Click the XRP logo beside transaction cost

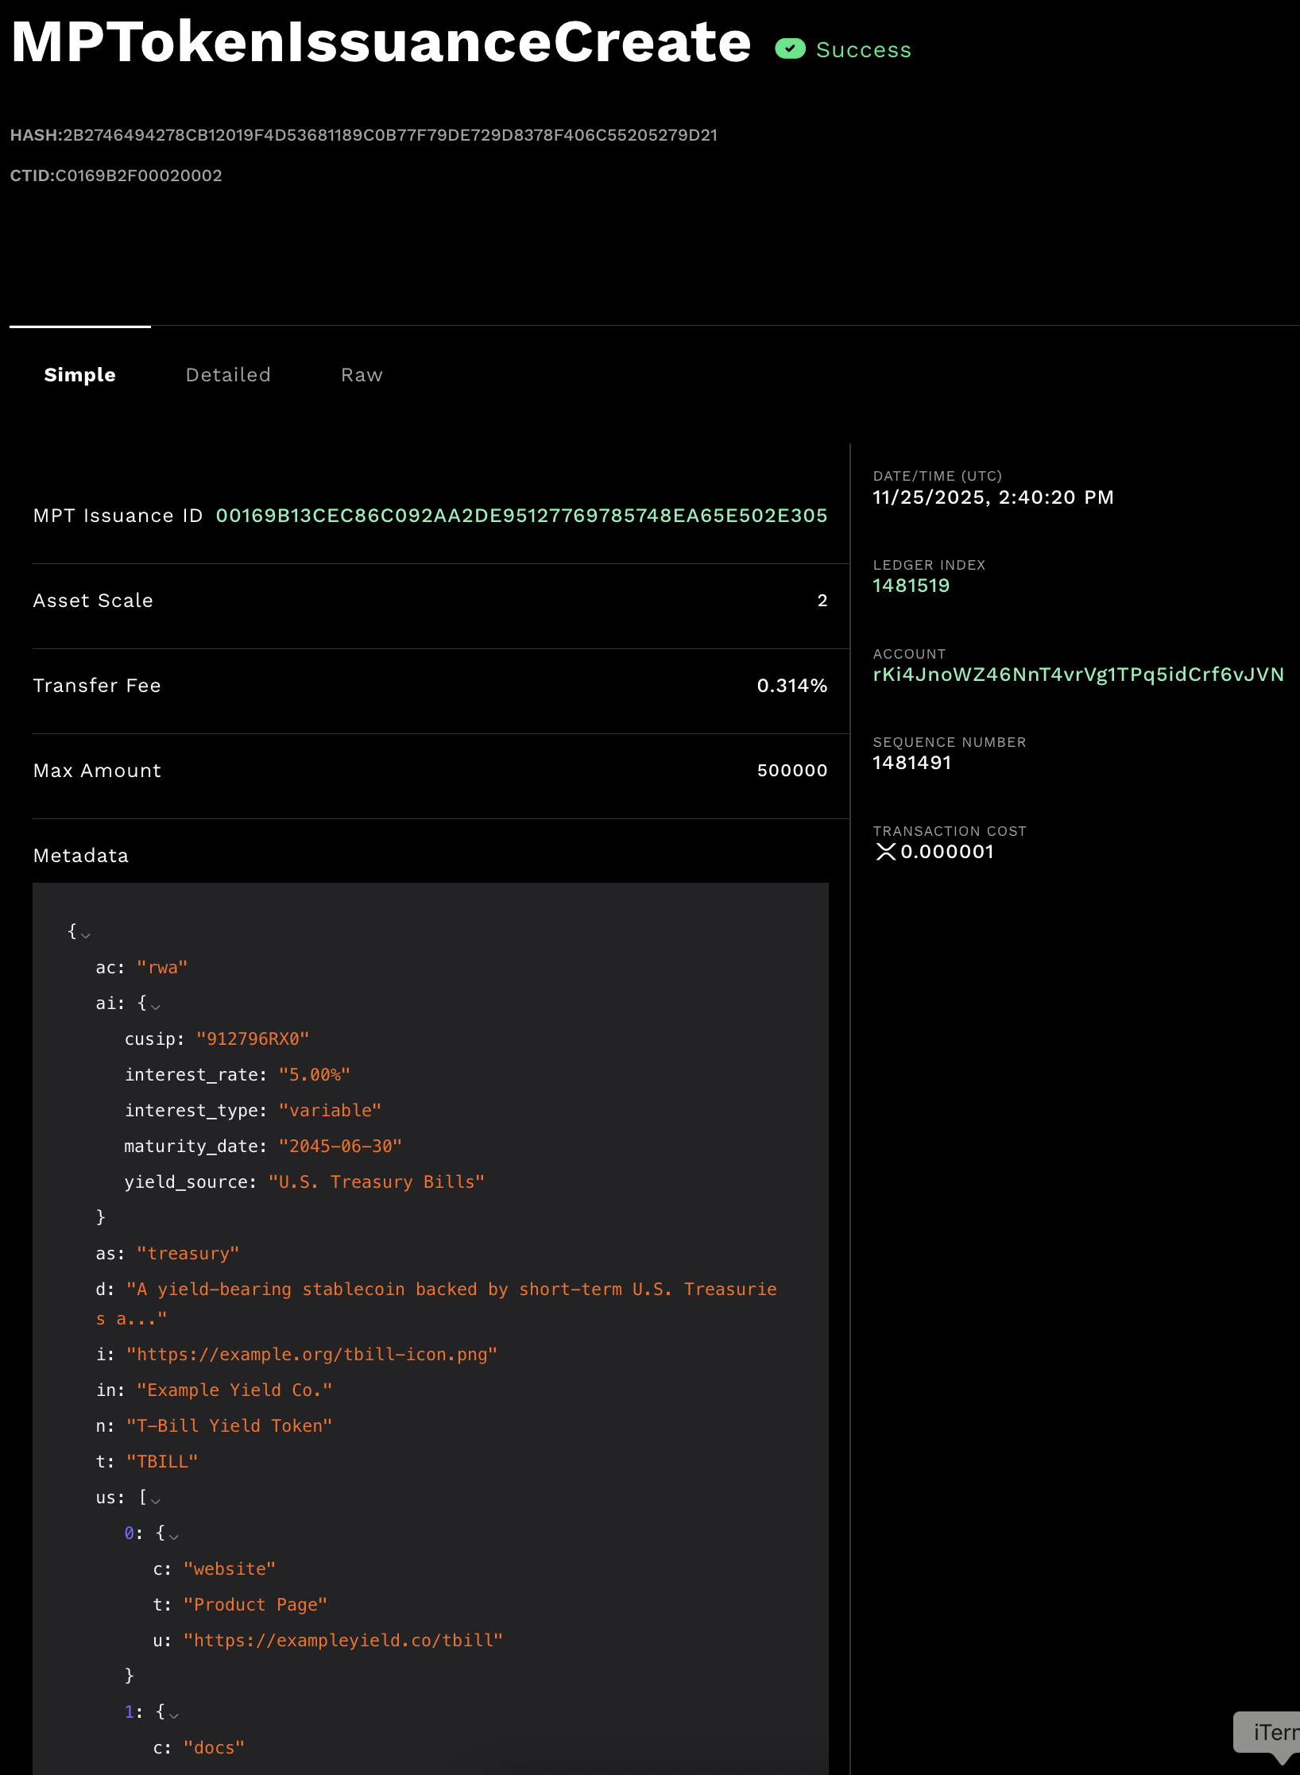(x=885, y=852)
